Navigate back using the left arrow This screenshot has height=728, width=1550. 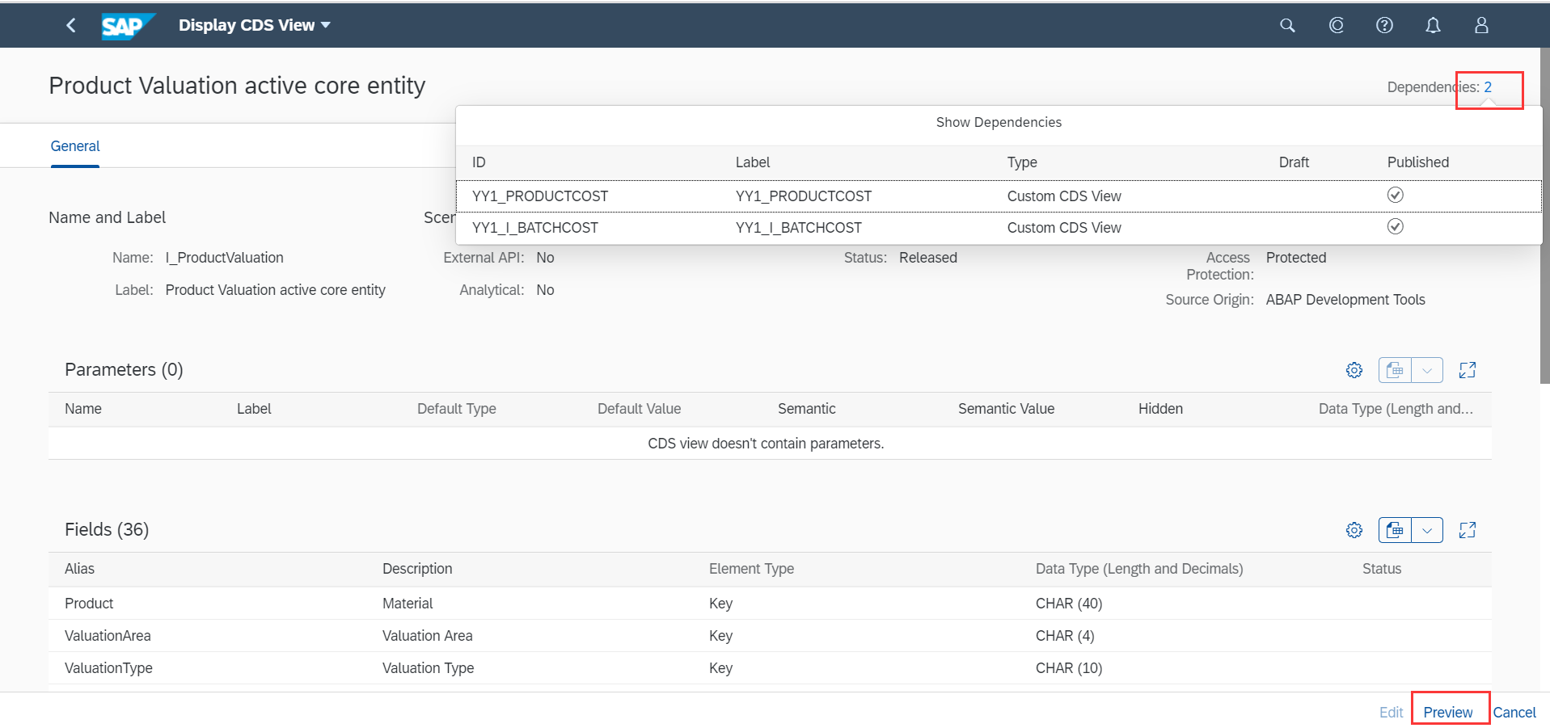click(70, 25)
